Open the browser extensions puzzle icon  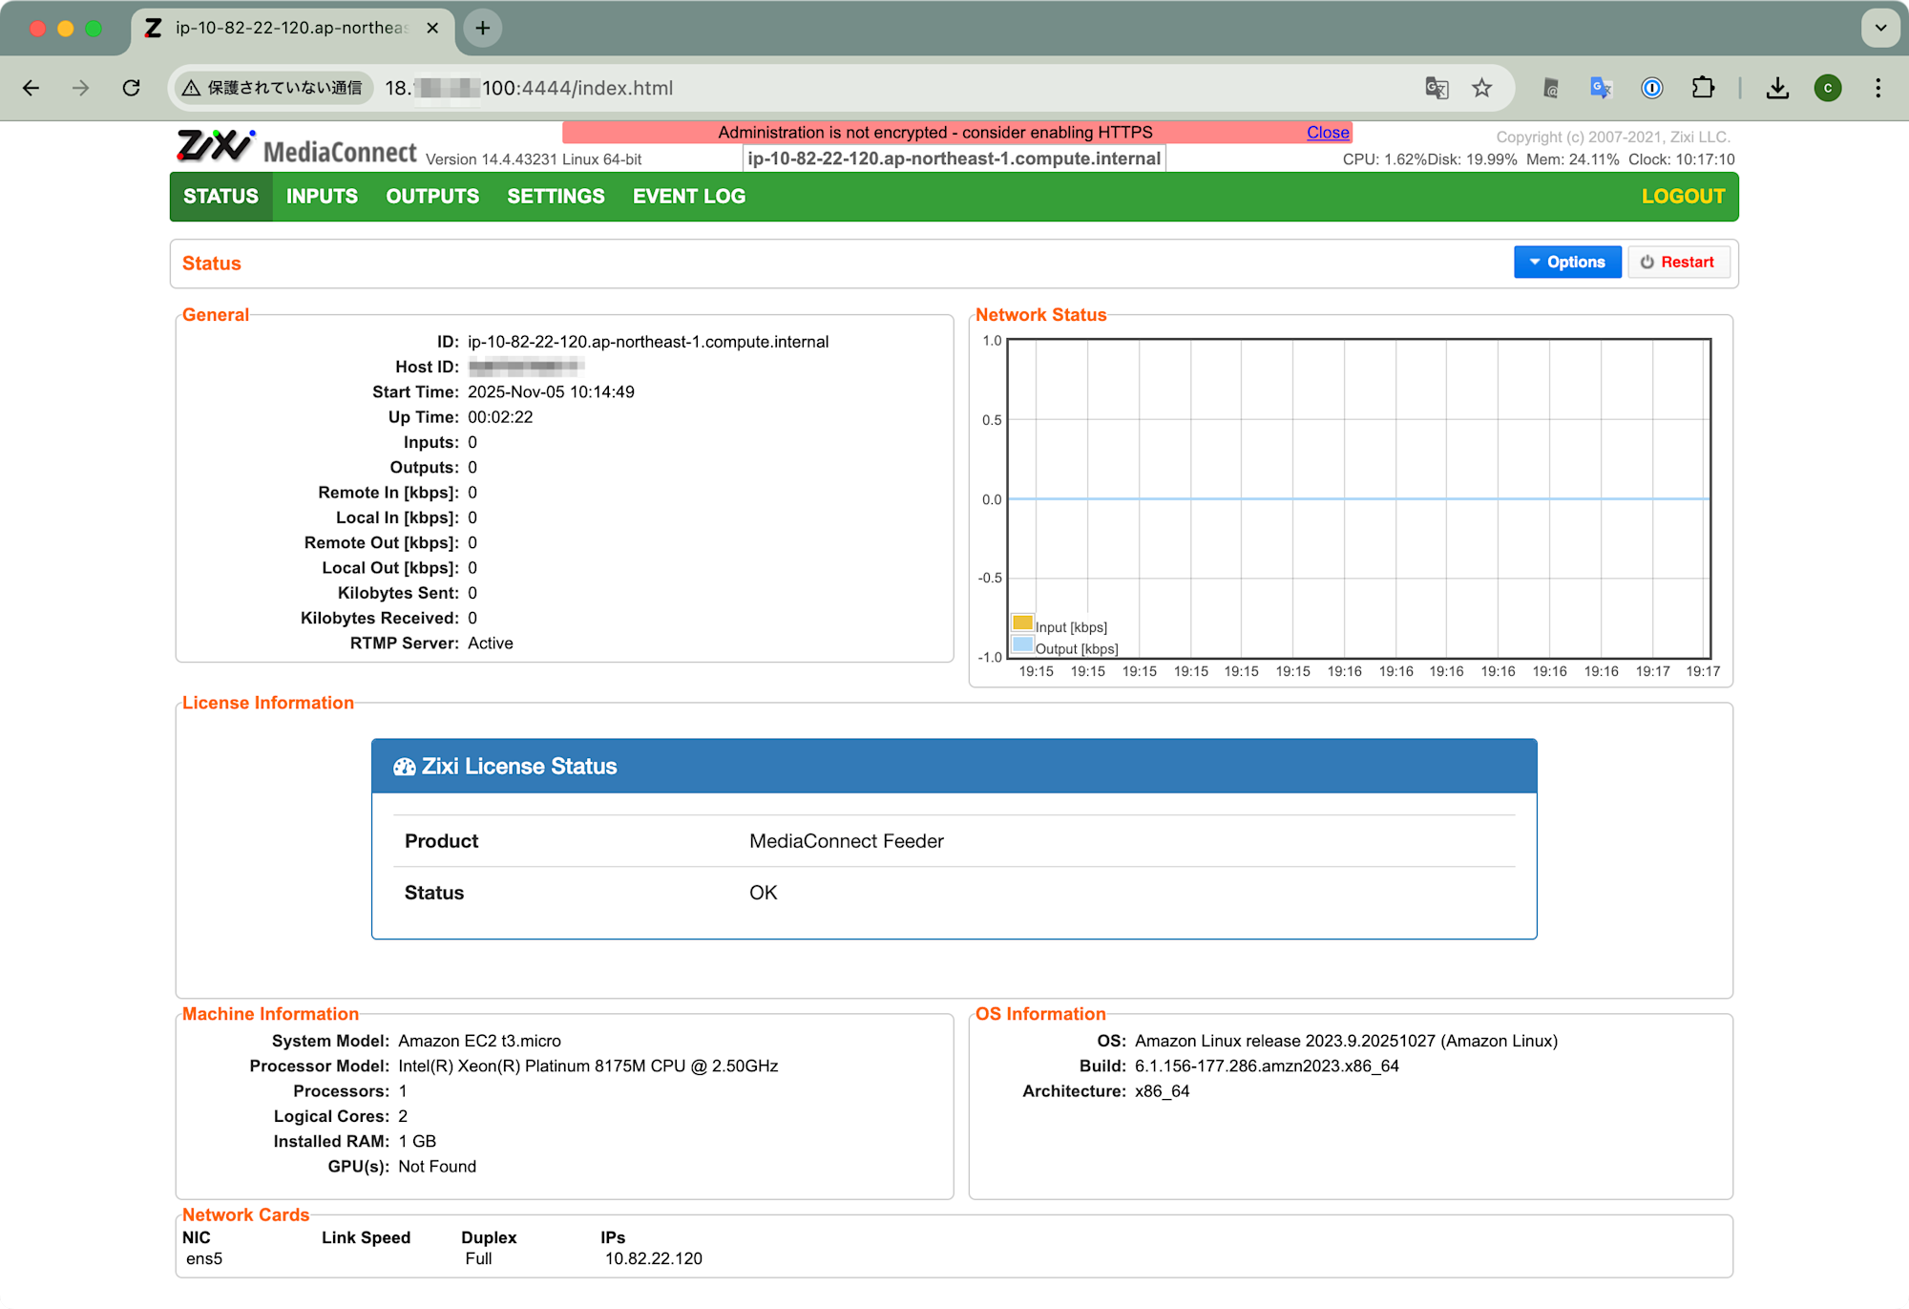[x=1703, y=88]
